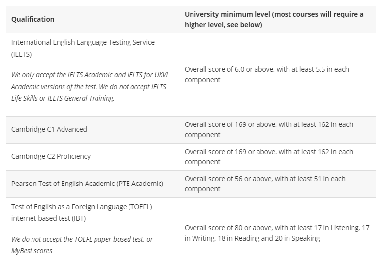The width and height of the screenshot is (386, 277).
Task: Click the IELTS overall score of 6.0 requirement
Action: click(267, 75)
